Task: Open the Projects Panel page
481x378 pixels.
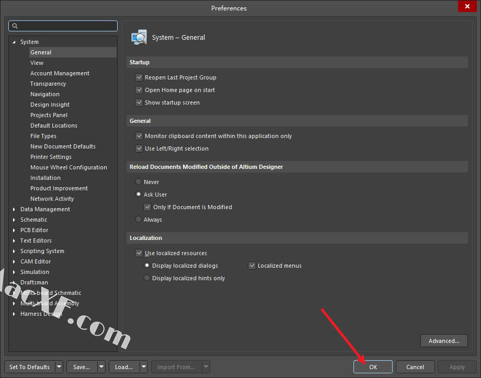Action: 49,114
